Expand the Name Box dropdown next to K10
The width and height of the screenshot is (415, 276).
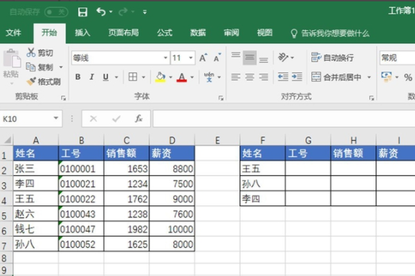coord(56,119)
